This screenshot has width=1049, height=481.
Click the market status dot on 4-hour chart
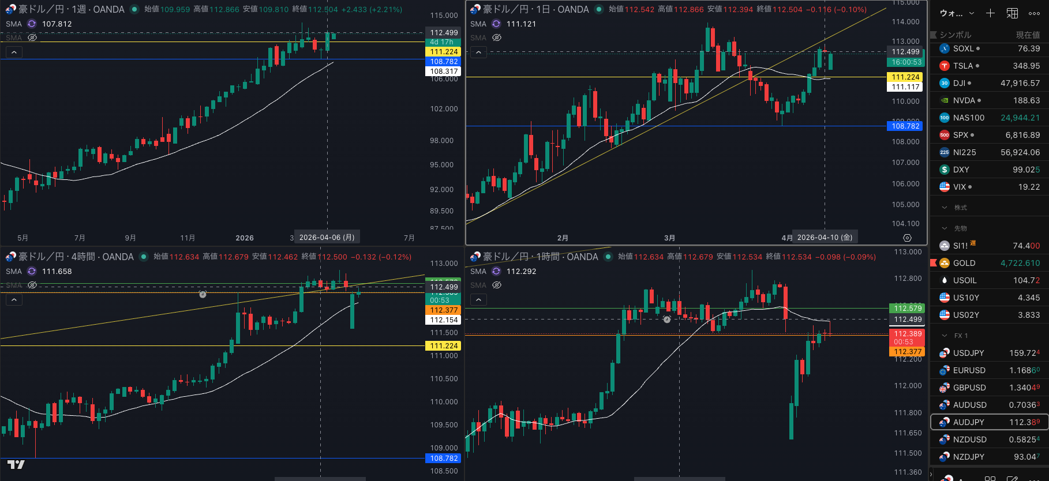(x=144, y=257)
